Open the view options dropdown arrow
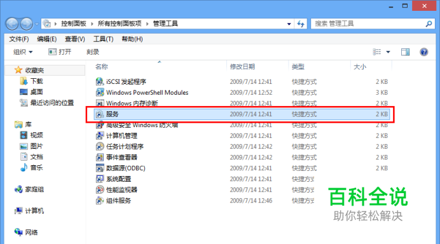 pyautogui.click(x=388, y=52)
